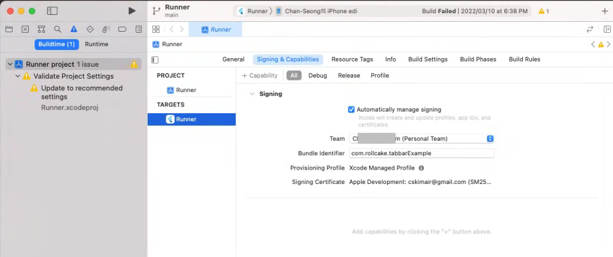This screenshot has width=613, height=257.
Task: Click the toolbar warning count indicator
Action: click(x=544, y=11)
